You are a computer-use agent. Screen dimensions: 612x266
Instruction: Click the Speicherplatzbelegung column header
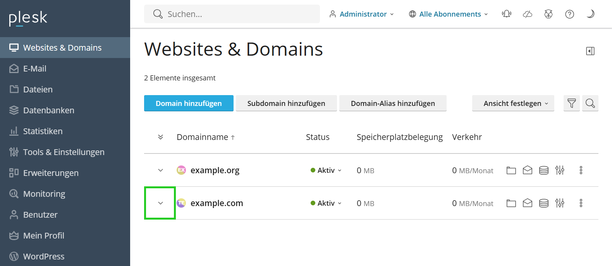pos(400,137)
